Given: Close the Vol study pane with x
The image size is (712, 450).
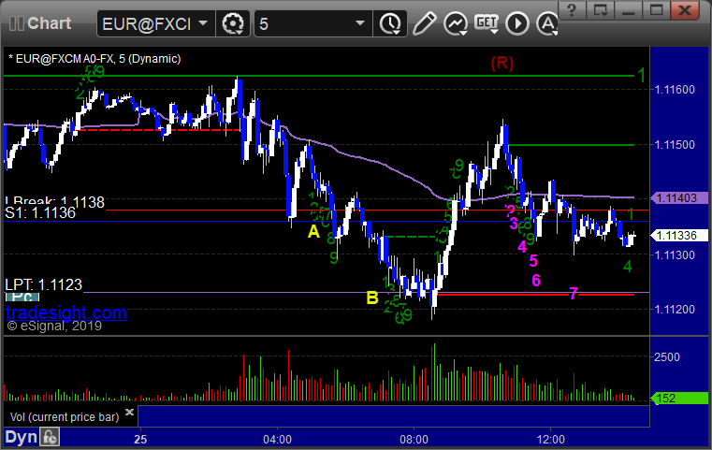Looking at the screenshot, I should pyautogui.click(x=129, y=412).
